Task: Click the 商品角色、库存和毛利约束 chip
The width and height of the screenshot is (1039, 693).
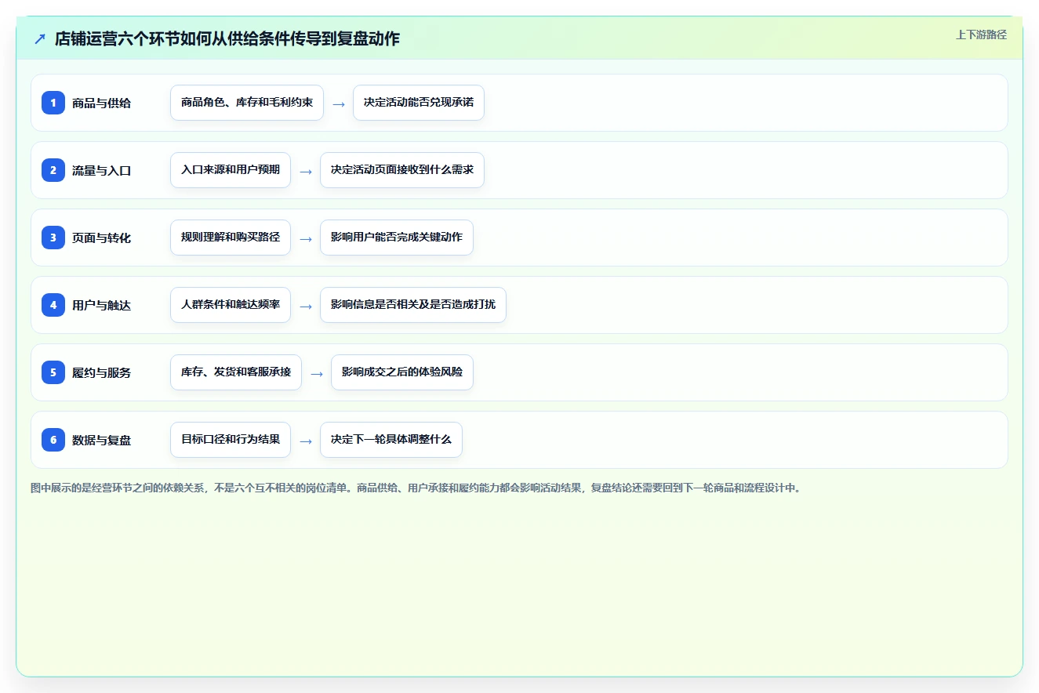Action: pyautogui.click(x=247, y=103)
